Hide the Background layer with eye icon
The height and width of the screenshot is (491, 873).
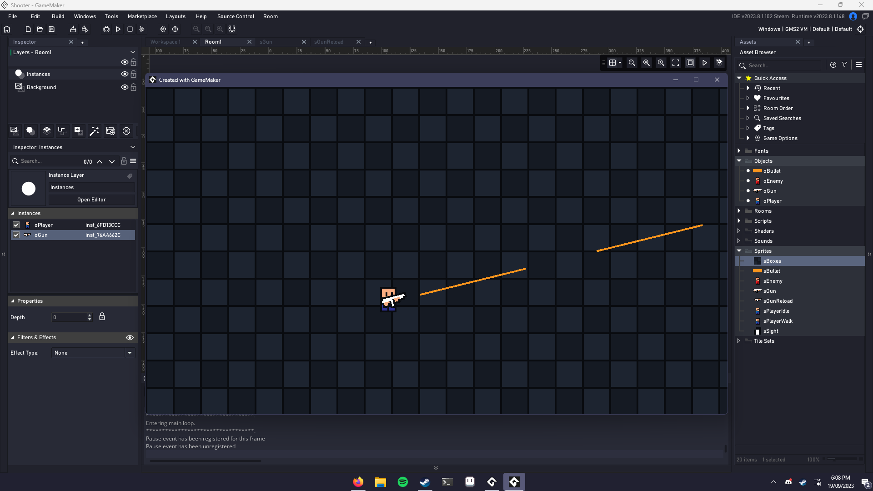pyautogui.click(x=124, y=87)
